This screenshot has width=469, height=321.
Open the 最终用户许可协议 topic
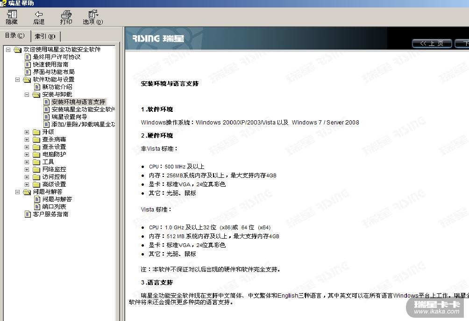tap(57, 57)
